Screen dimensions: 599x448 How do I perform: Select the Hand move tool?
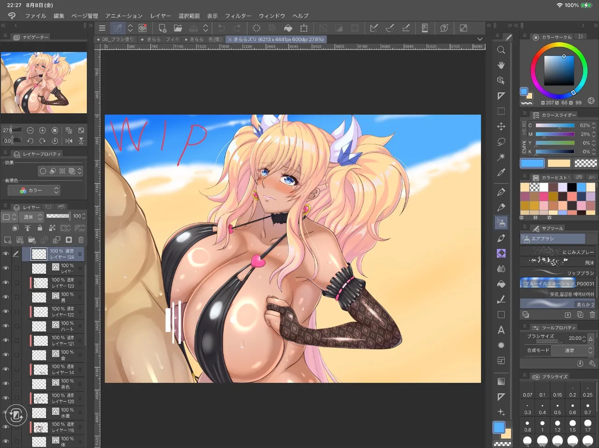[x=501, y=65]
